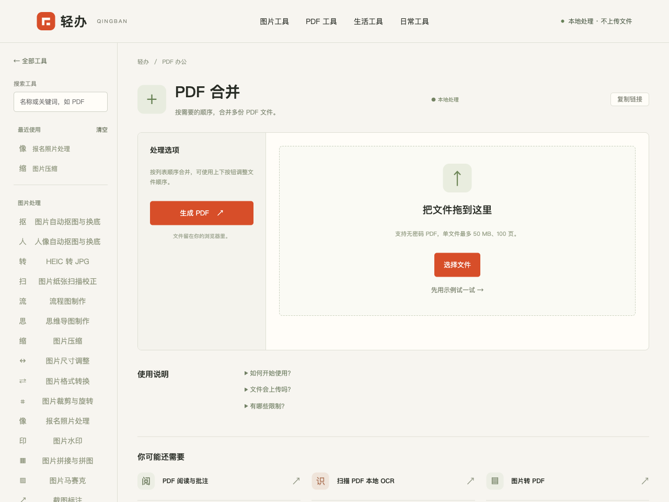The height and width of the screenshot is (502, 669).
Task: Select the 扫 icon for 图片纸张扫描校正
Action: pos(22,281)
